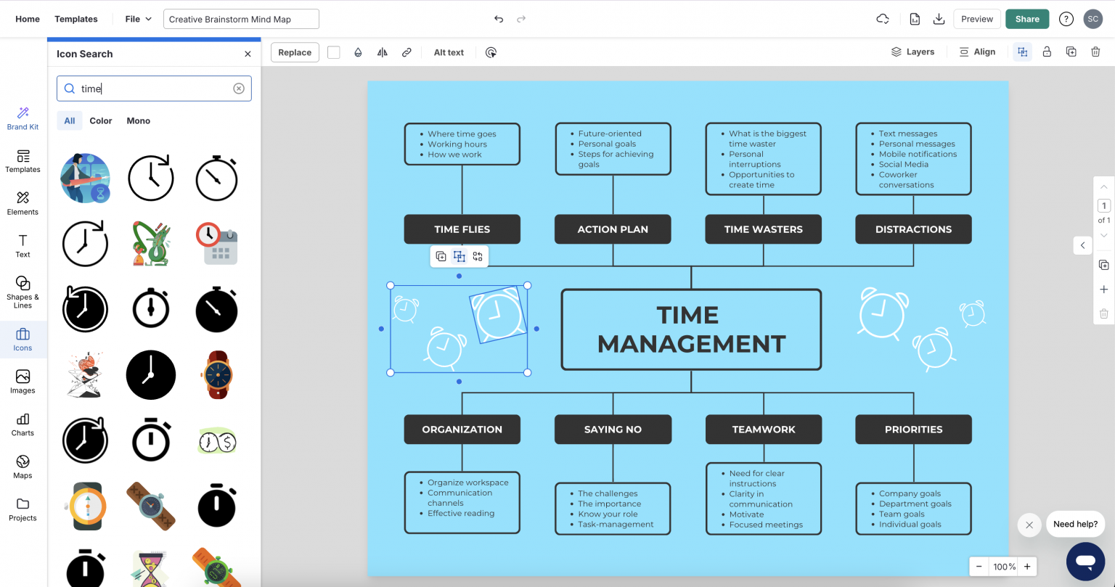Click the link icon in toolbar
This screenshot has height=587, width=1115.
point(407,52)
